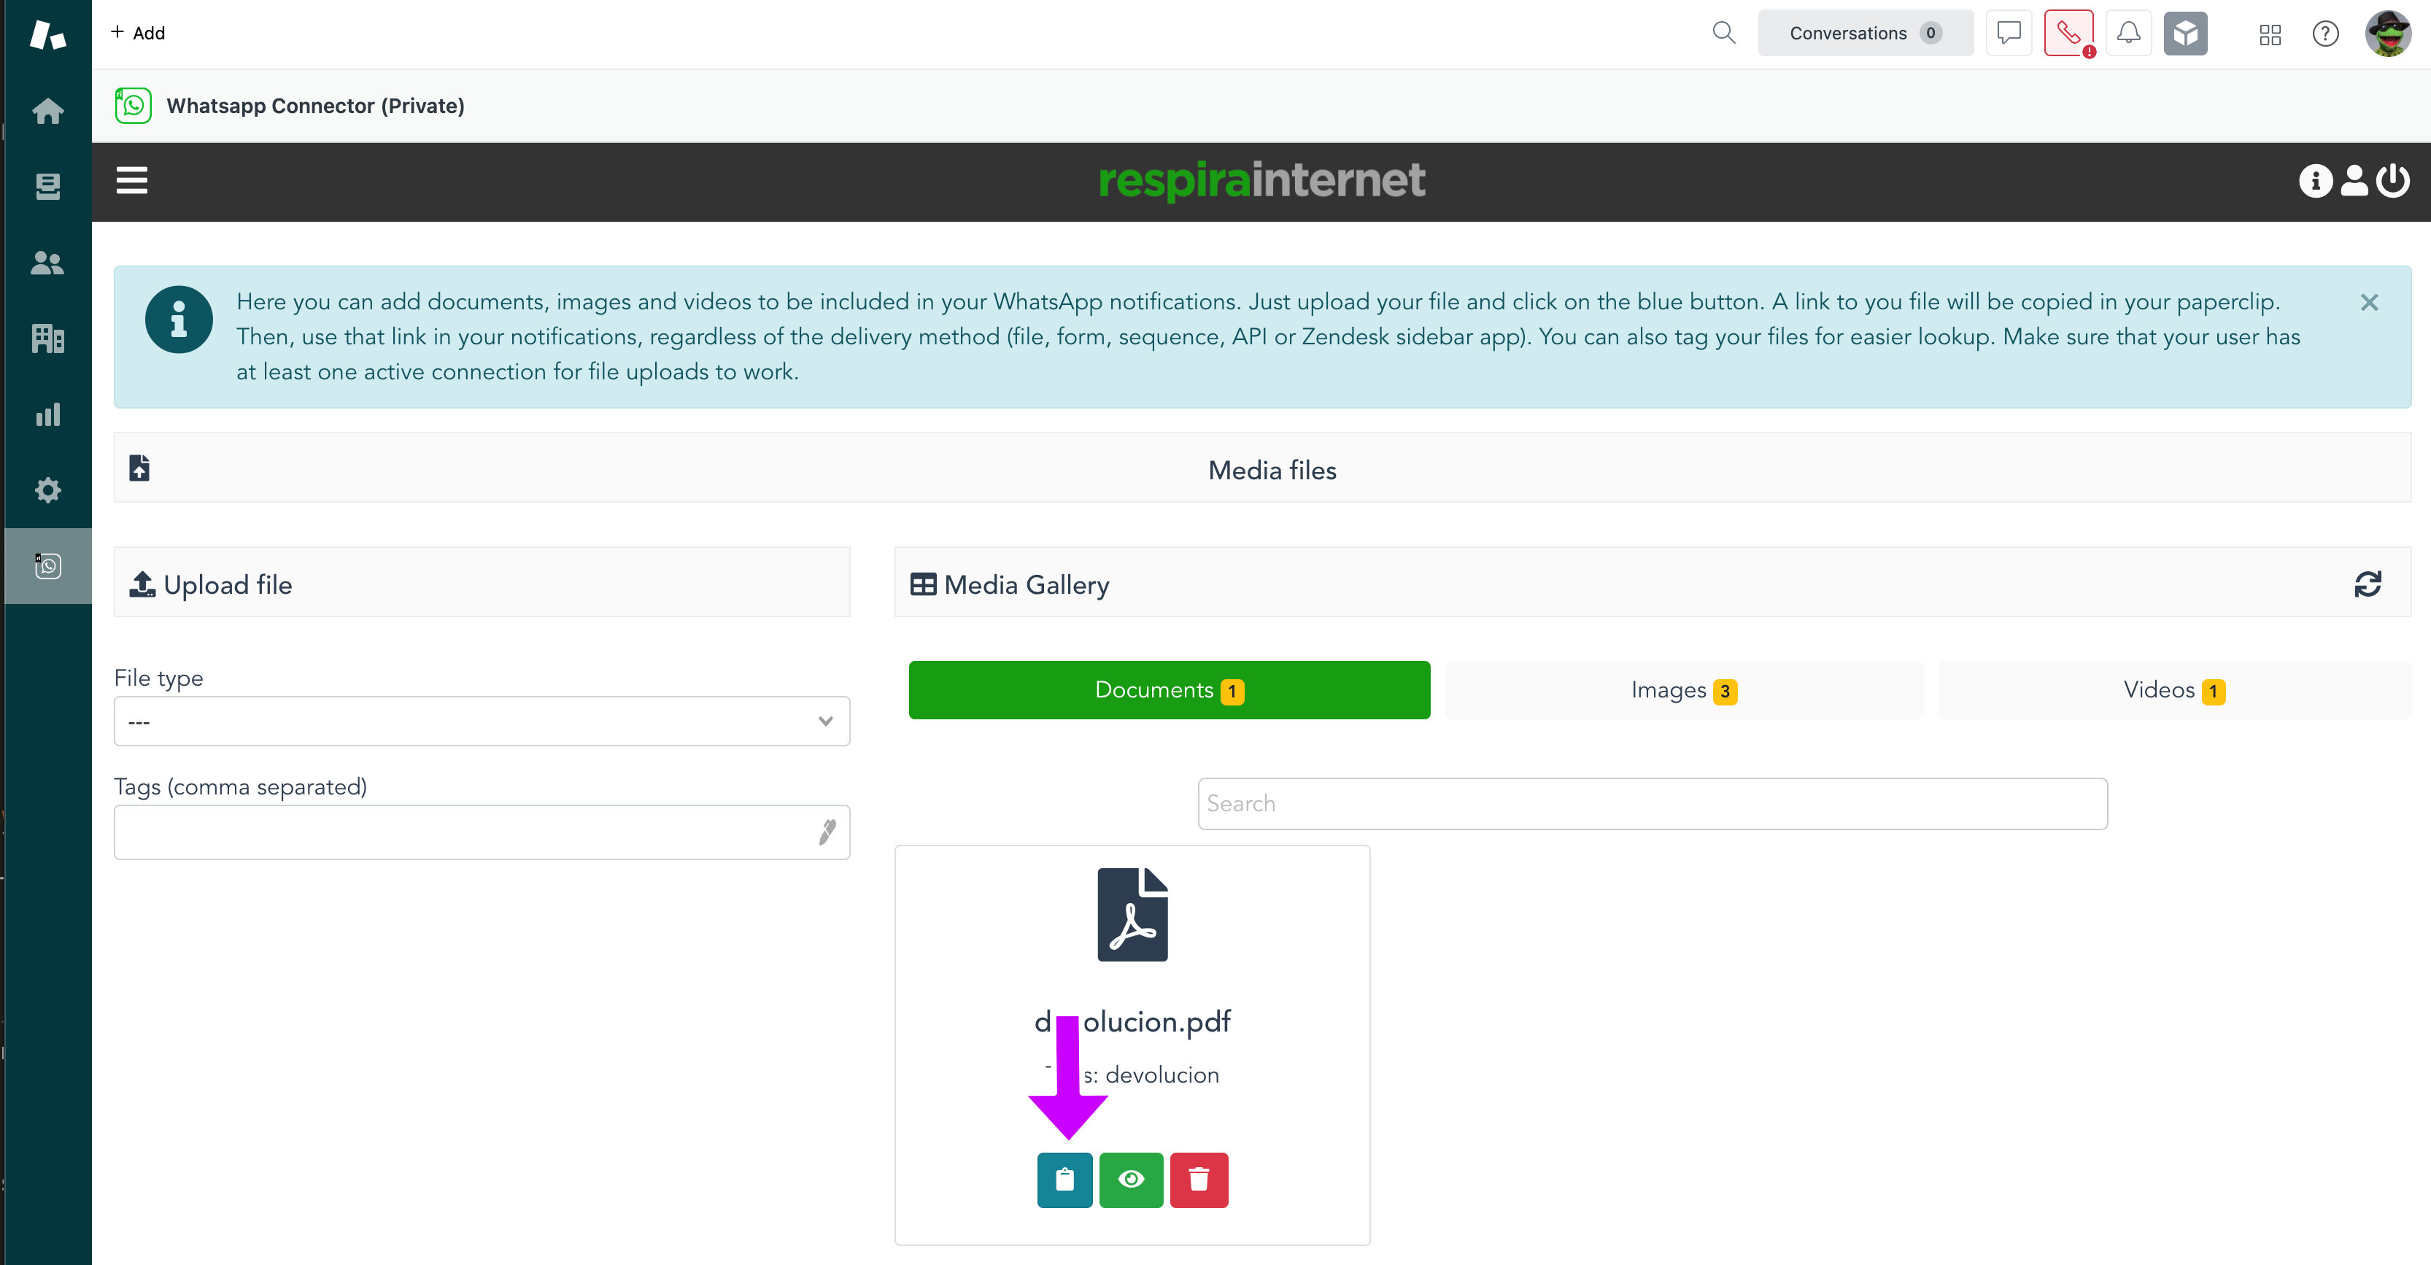2431x1265 pixels.
Task: Open the notifications bell
Action: pyautogui.click(x=2128, y=32)
